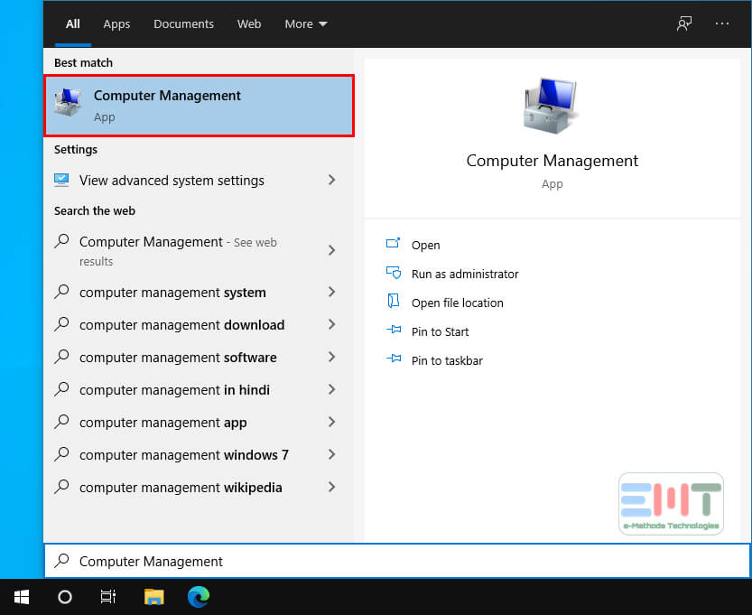This screenshot has width=752, height=615.
Task: Click the Open action icon
Action: (394, 243)
